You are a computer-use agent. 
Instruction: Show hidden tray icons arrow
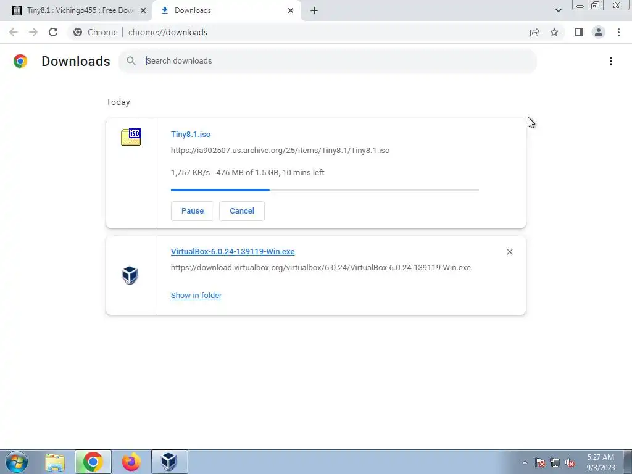525,463
